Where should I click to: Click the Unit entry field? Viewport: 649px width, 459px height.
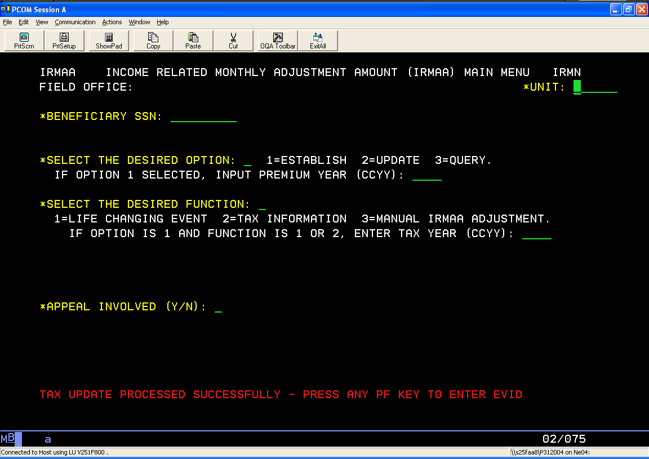[x=595, y=87]
